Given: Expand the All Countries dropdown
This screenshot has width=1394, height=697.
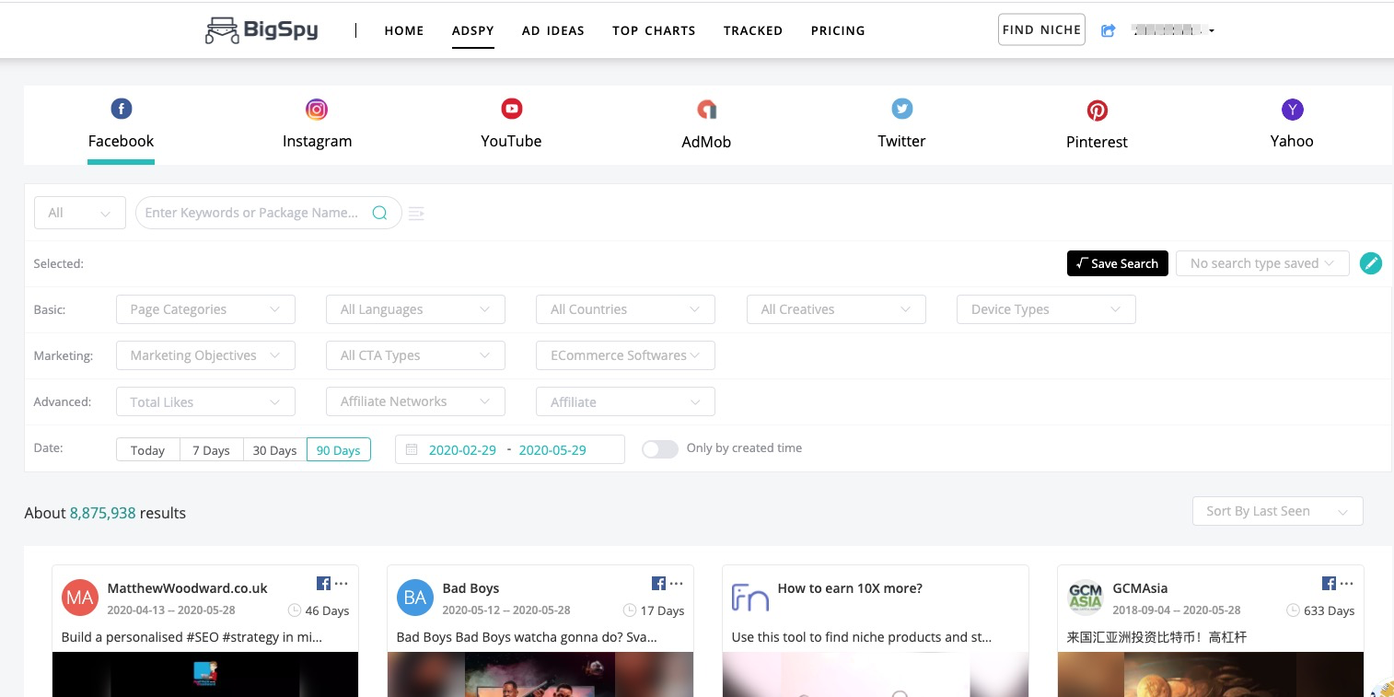Looking at the screenshot, I should [x=625, y=309].
